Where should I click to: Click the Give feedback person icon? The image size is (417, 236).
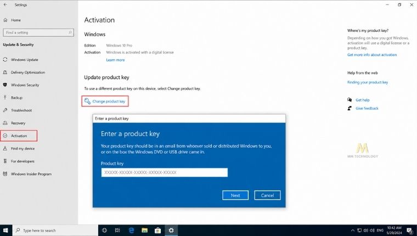[x=350, y=108]
